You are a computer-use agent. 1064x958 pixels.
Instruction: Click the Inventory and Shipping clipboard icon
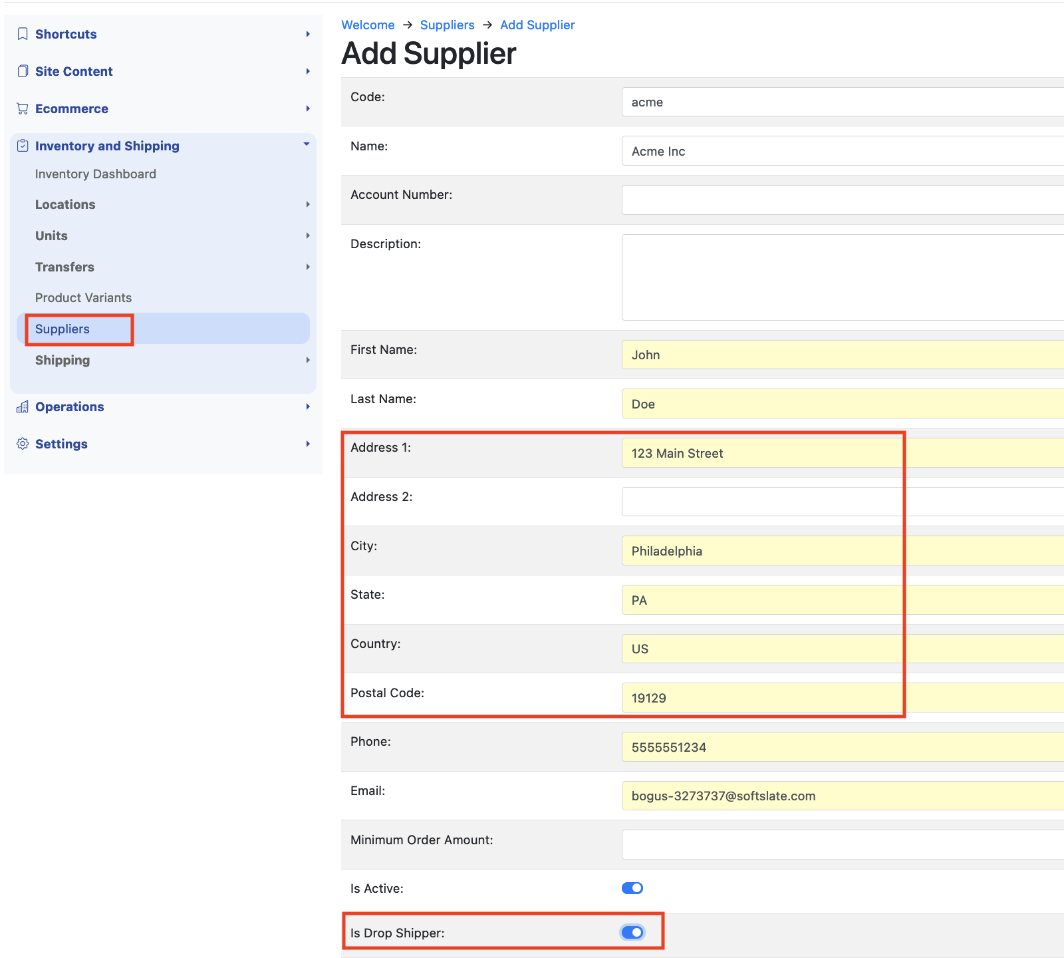pyautogui.click(x=23, y=146)
